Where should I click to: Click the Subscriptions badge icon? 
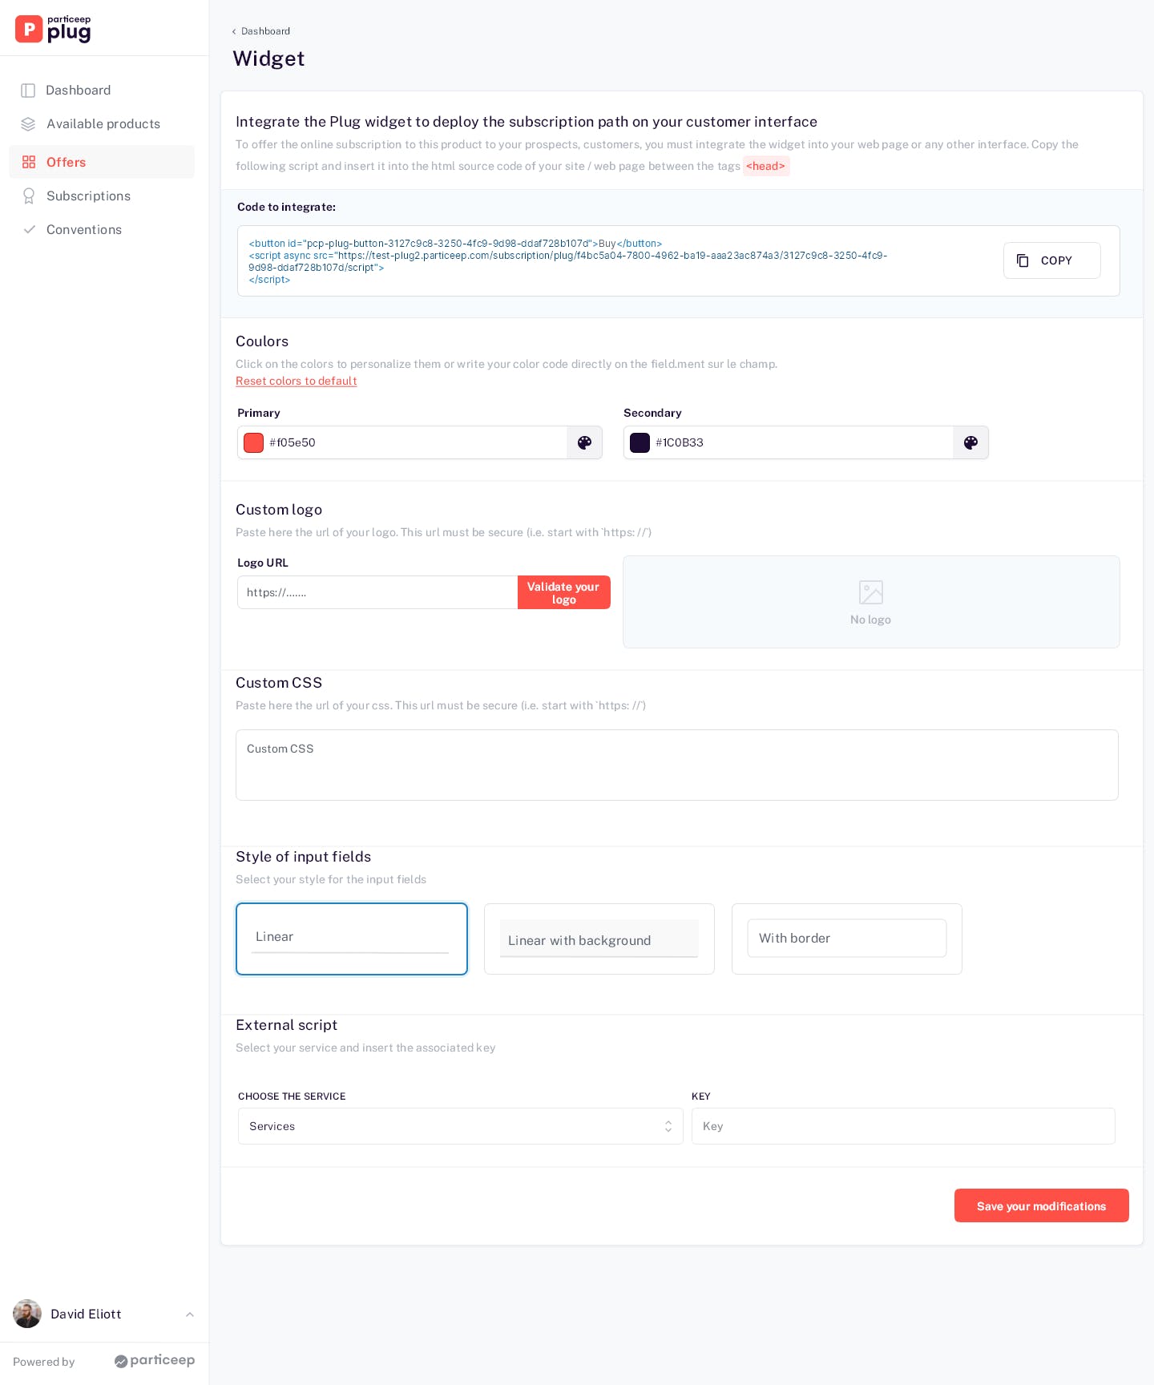click(x=29, y=196)
